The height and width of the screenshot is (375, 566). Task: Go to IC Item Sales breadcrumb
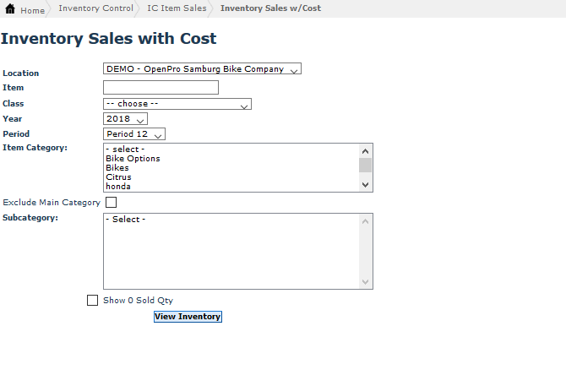click(x=177, y=8)
